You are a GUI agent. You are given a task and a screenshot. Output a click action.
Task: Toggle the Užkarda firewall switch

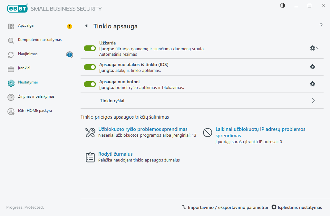pos(90,48)
